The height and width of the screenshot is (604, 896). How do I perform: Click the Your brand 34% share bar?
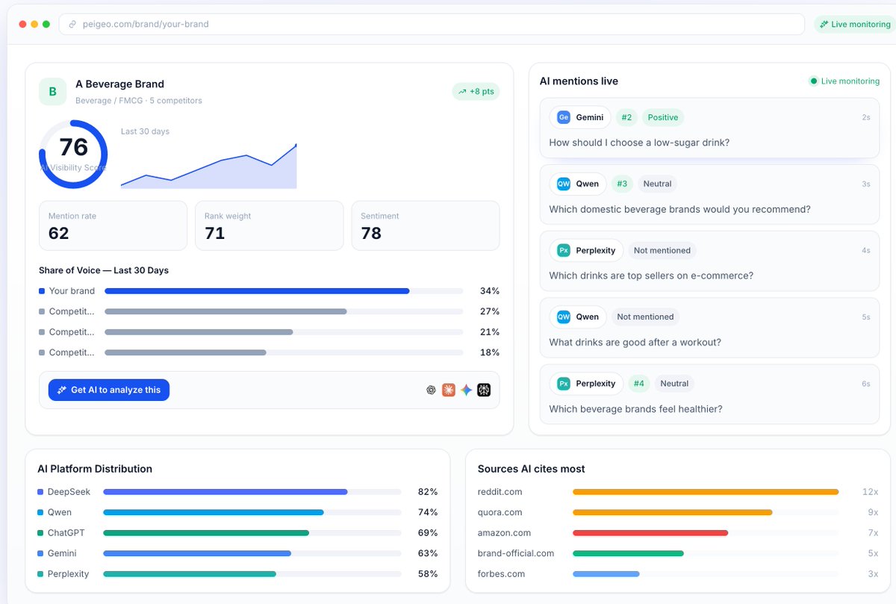pos(257,291)
